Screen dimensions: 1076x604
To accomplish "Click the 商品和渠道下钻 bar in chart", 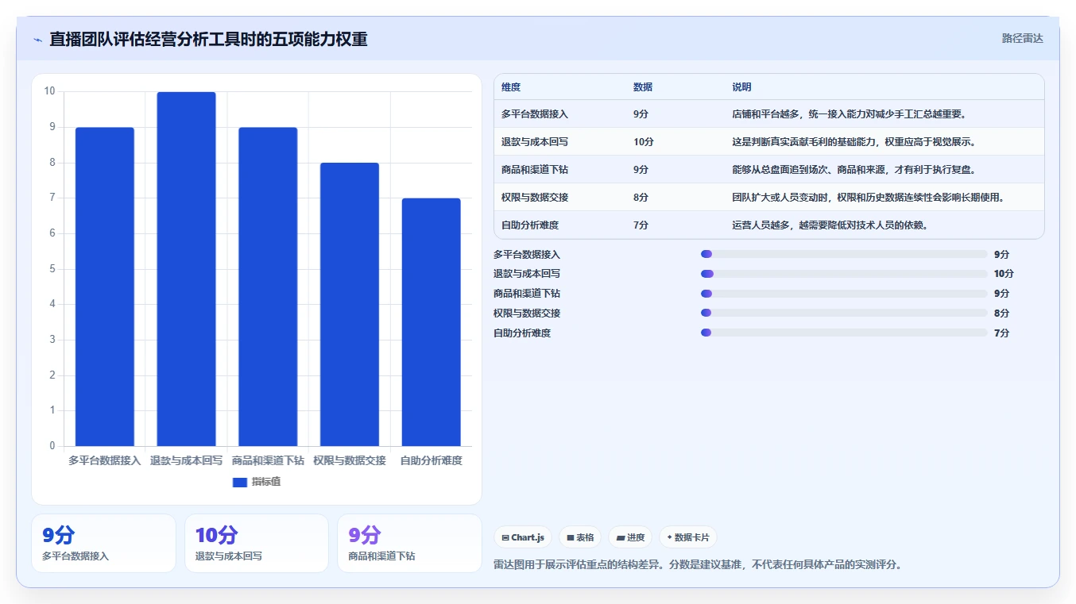I will pyautogui.click(x=268, y=287).
